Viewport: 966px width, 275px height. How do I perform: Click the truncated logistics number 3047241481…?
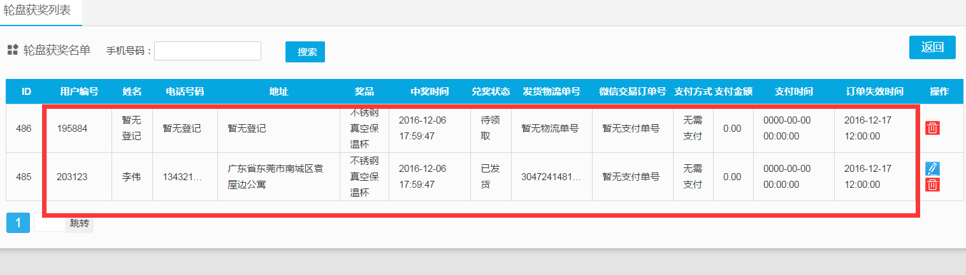551,177
